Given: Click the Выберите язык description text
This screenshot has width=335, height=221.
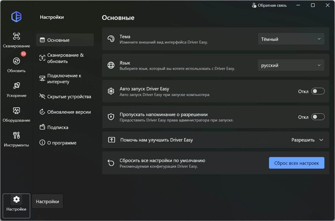Looking at the screenshot, I should (x=177, y=68).
